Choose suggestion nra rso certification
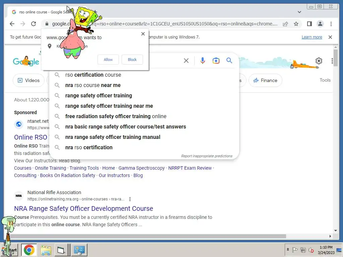Viewport: 343px width, 257px height. (144, 148)
